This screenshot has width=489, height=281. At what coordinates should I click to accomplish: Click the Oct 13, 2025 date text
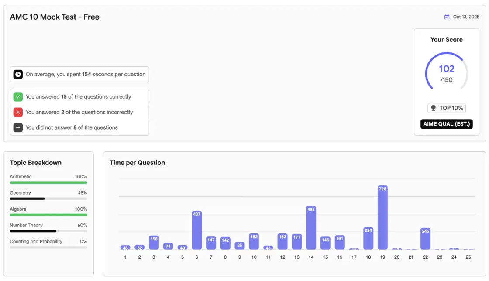click(466, 17)
